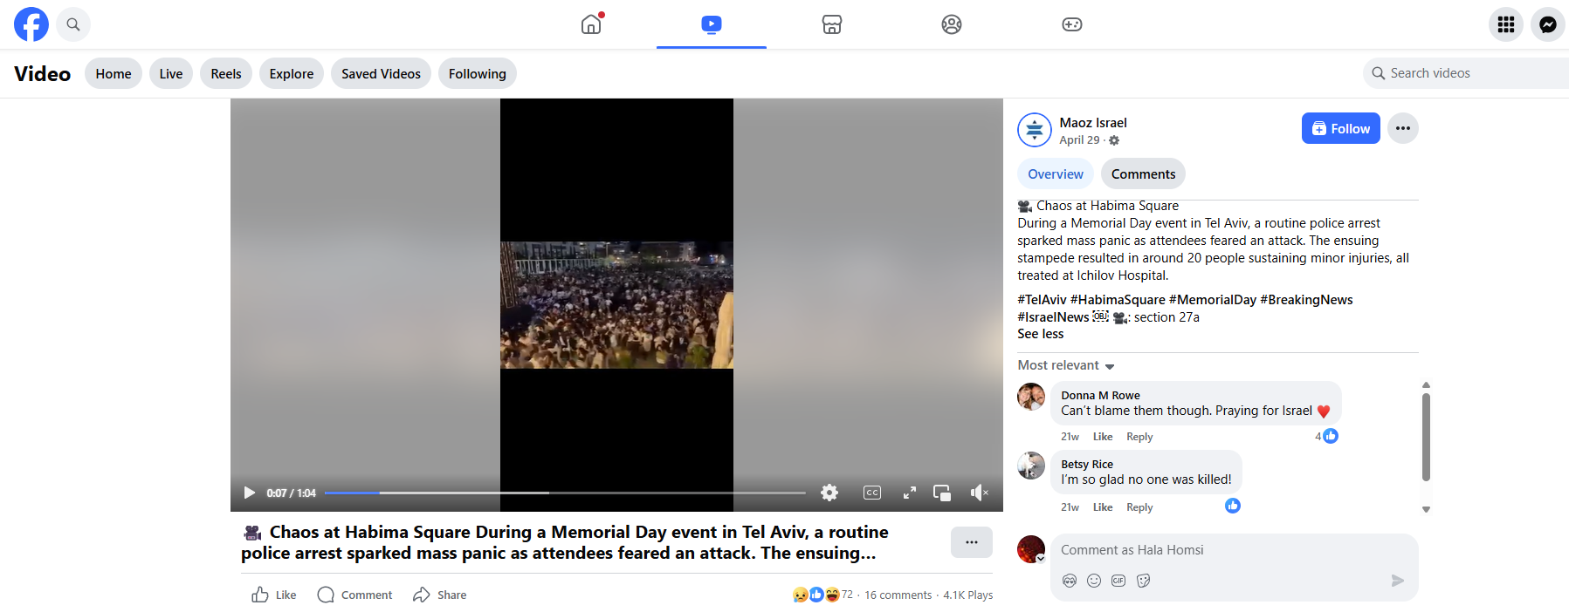Open the Marketplace icon
This screenshot has height=612, width=1569.
point(832,24)
